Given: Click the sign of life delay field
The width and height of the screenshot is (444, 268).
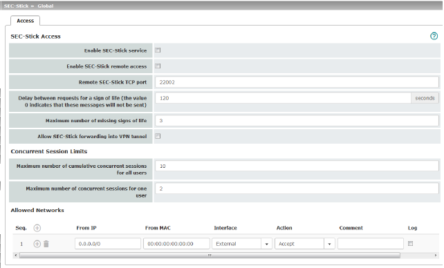Looking at the screenshot, I should tap(283, 98).
